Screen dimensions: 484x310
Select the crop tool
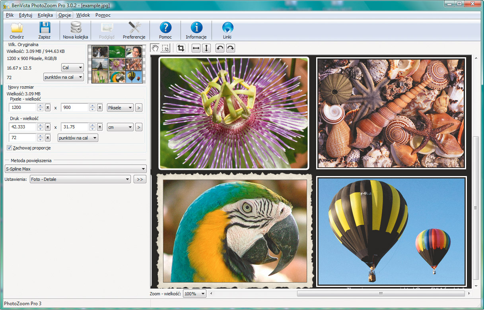pyautogui.click(x=181, y=48)
